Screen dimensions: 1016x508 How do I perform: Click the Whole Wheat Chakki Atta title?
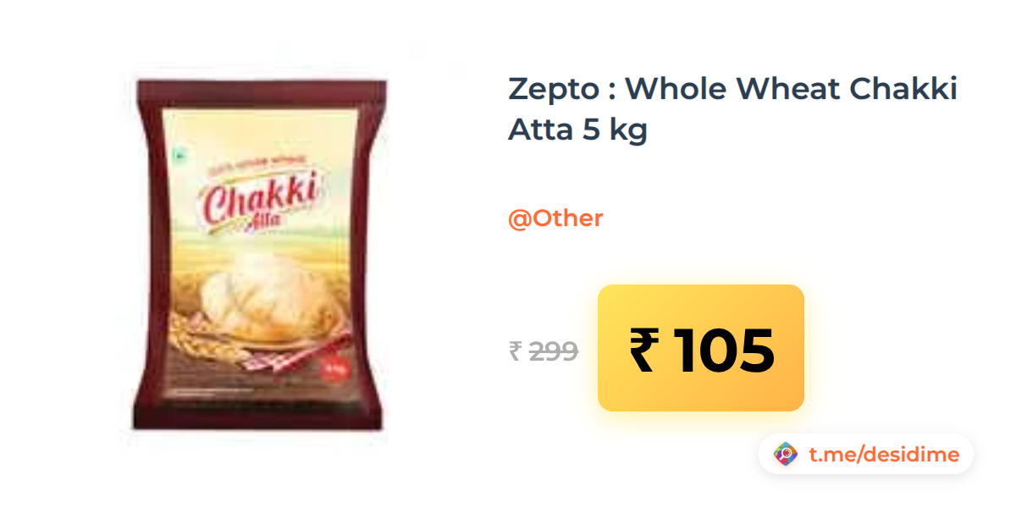[x=732, y=109]
